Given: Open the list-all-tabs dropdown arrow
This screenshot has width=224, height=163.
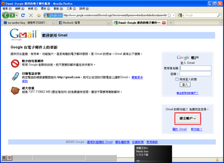Looking at the screenshot, I should click(221, 23).
